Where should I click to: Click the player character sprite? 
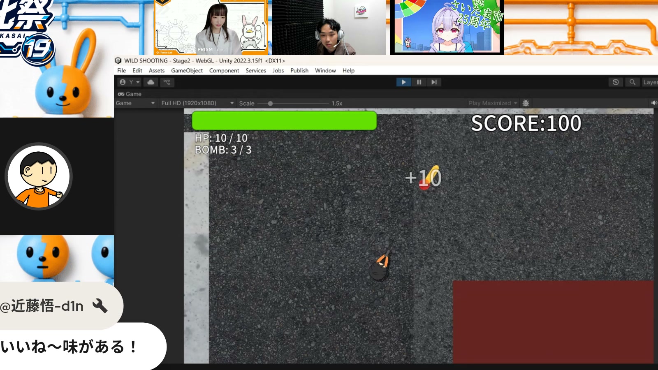pyautogui.click(x=380, y=266)
